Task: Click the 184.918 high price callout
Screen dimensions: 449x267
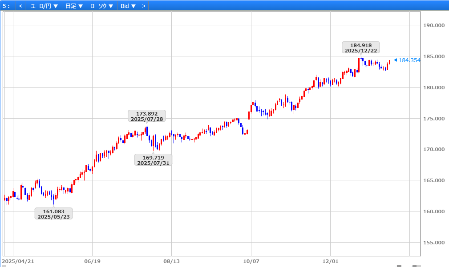Action: (x=361, y=48)
